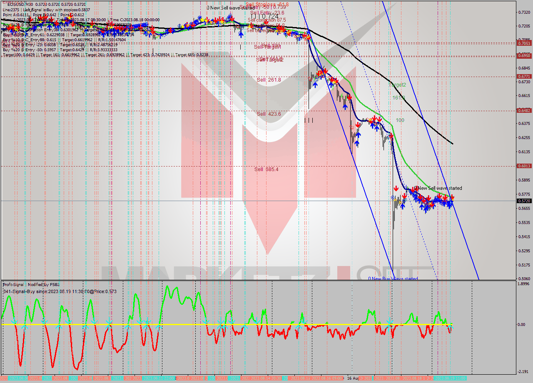Click the red price tag 0.6771
The height and width of the screenshot is (383, 533).
pyautogui.click(x=524, y=76)
